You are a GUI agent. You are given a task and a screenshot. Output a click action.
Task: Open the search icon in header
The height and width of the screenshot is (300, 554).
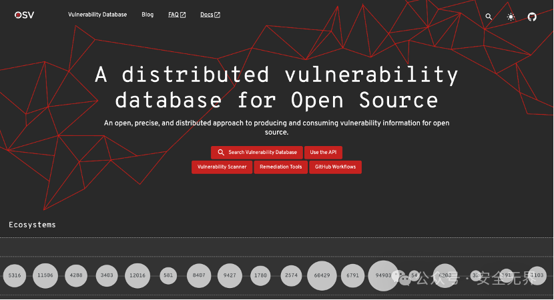489,17
